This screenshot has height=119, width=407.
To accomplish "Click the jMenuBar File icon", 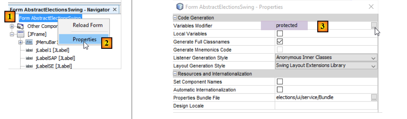I will [29, 42].
